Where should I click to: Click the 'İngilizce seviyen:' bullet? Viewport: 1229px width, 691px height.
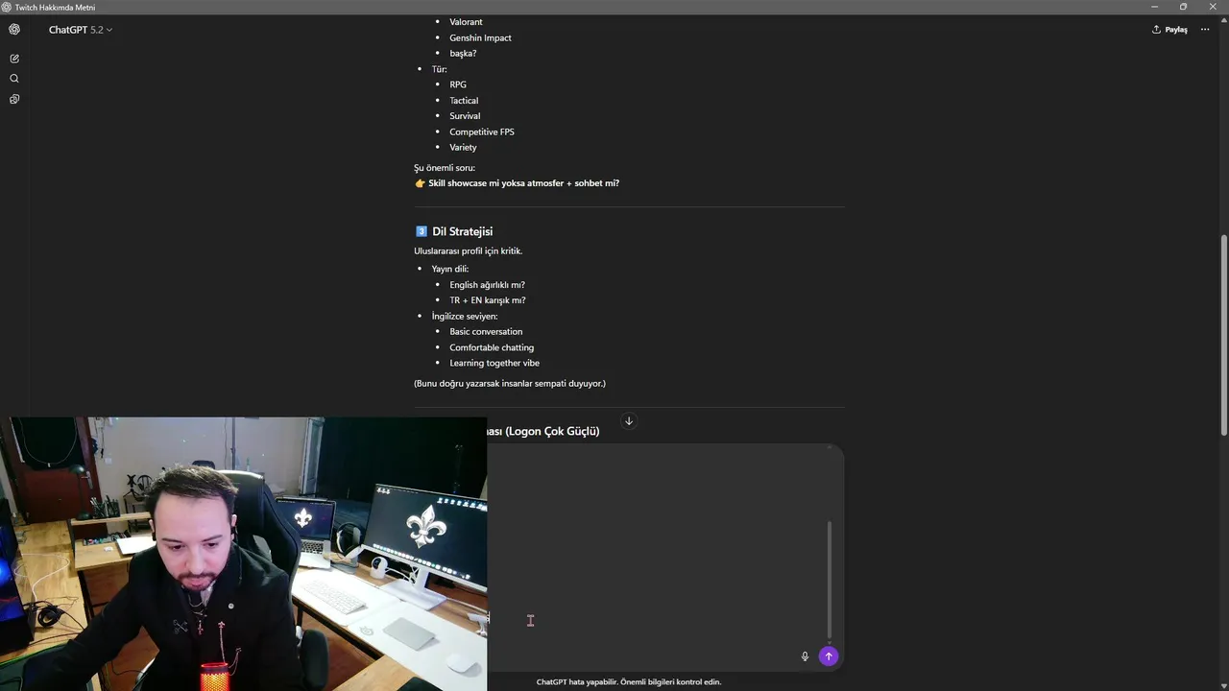pyautogui.click(x=465, y=316)
